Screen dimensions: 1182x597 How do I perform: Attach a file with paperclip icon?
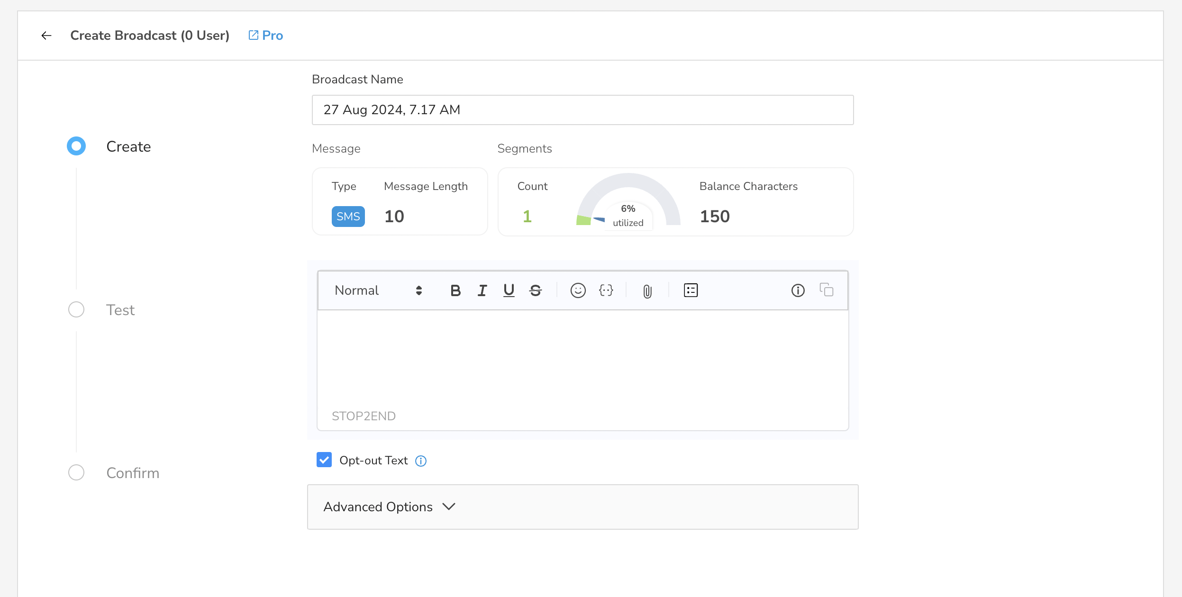click(647, 291)
